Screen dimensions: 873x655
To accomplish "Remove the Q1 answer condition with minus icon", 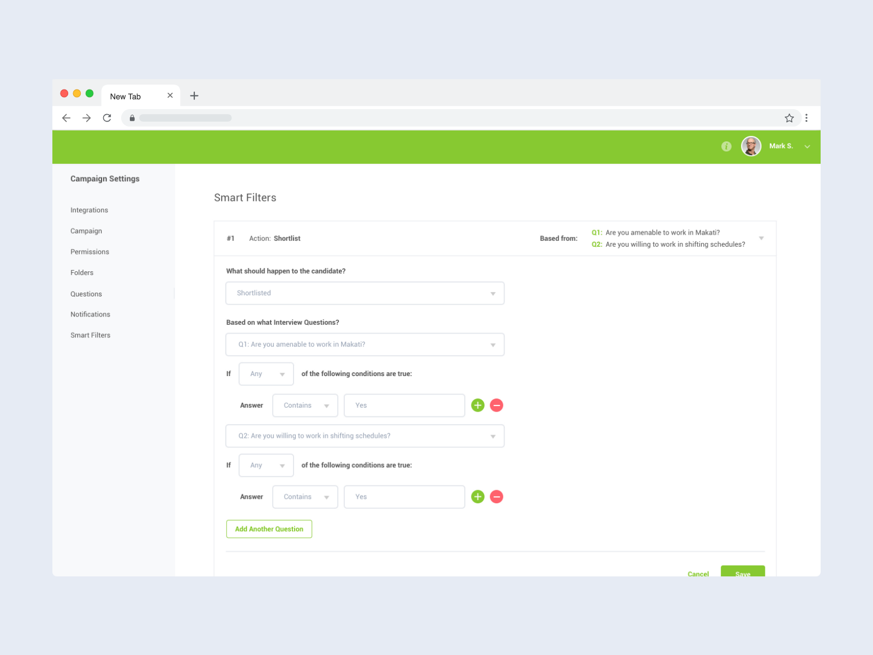I will 497,405.
